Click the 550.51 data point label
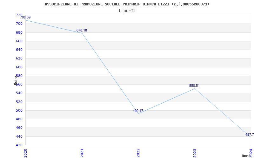The width and height of the screenshot is (254, 159). coord(194,86)
